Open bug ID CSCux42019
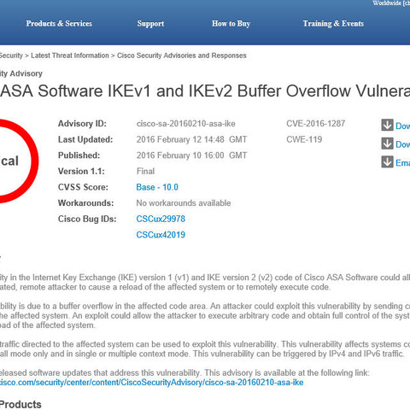This screenshot has height=410, width=410. point(161,235)
